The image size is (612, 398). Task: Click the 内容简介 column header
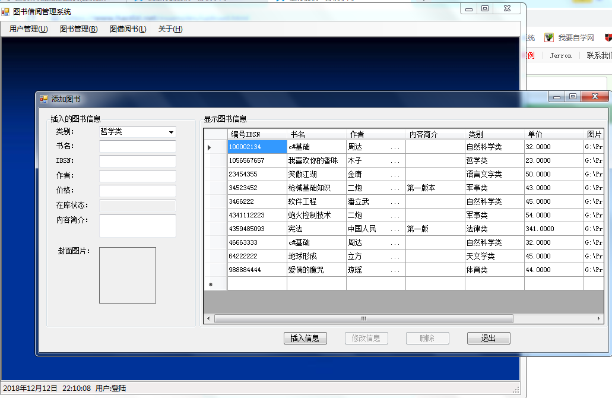pos(435,134)
